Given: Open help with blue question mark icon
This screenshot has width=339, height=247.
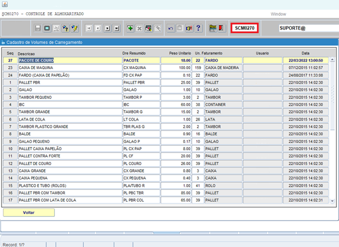Looking at the screenshot, I should pos(198,28).
